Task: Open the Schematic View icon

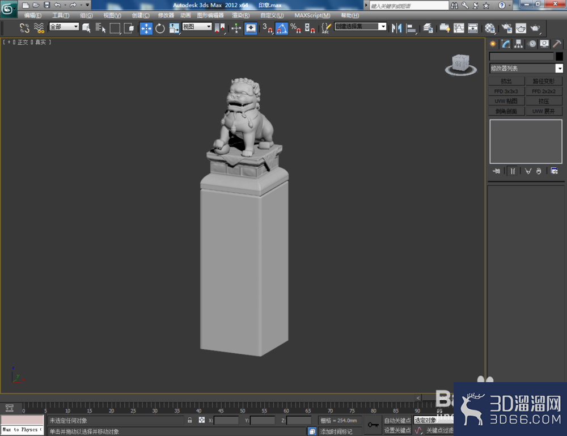Action: pos(473,28)
